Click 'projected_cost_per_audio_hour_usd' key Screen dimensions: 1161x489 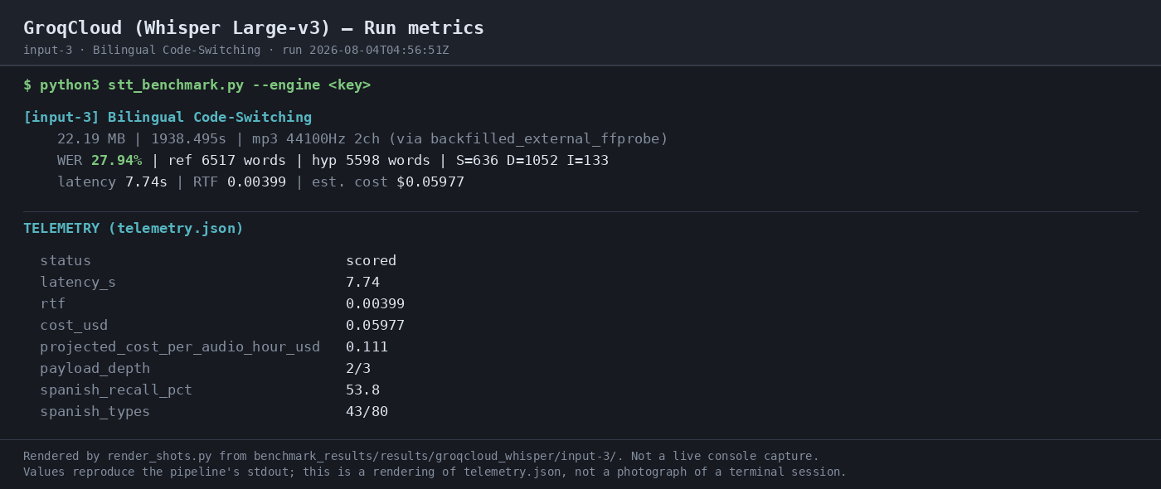180,347
